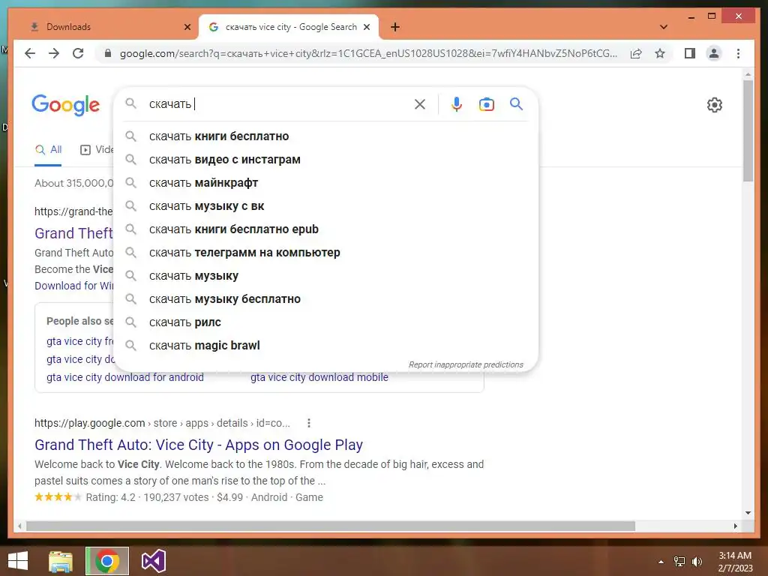
Task: Click Report inappropriate predictions
Action: (466, 365)
